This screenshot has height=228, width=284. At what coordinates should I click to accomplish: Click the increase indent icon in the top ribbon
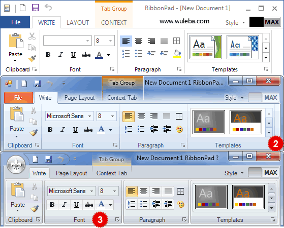tap(151, 54)
